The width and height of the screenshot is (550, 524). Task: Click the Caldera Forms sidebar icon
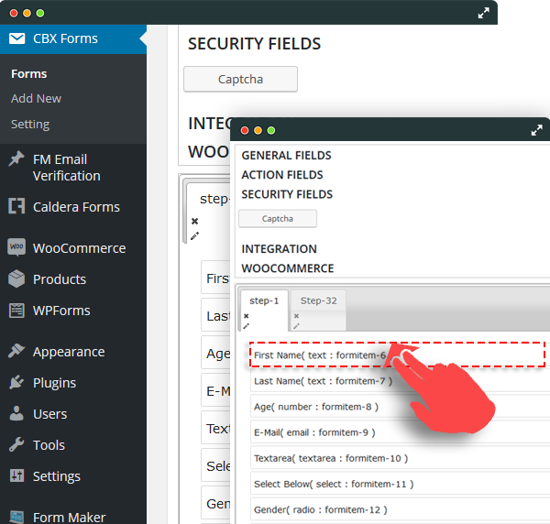tap(16, 206)
